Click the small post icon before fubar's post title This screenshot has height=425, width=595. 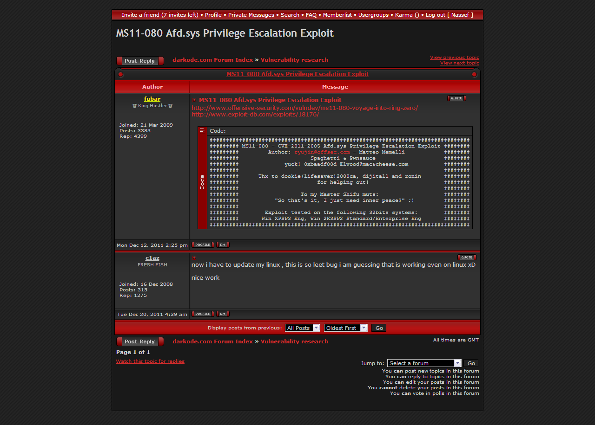(194, 100)
